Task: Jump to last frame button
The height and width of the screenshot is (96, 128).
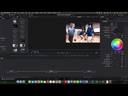Action: click(x=67, y=53)
